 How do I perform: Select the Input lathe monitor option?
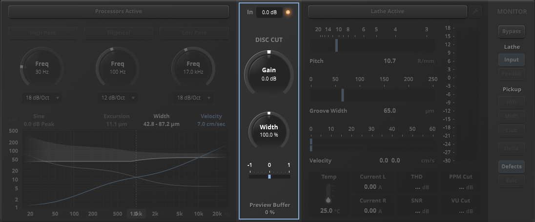pos(511,60)
